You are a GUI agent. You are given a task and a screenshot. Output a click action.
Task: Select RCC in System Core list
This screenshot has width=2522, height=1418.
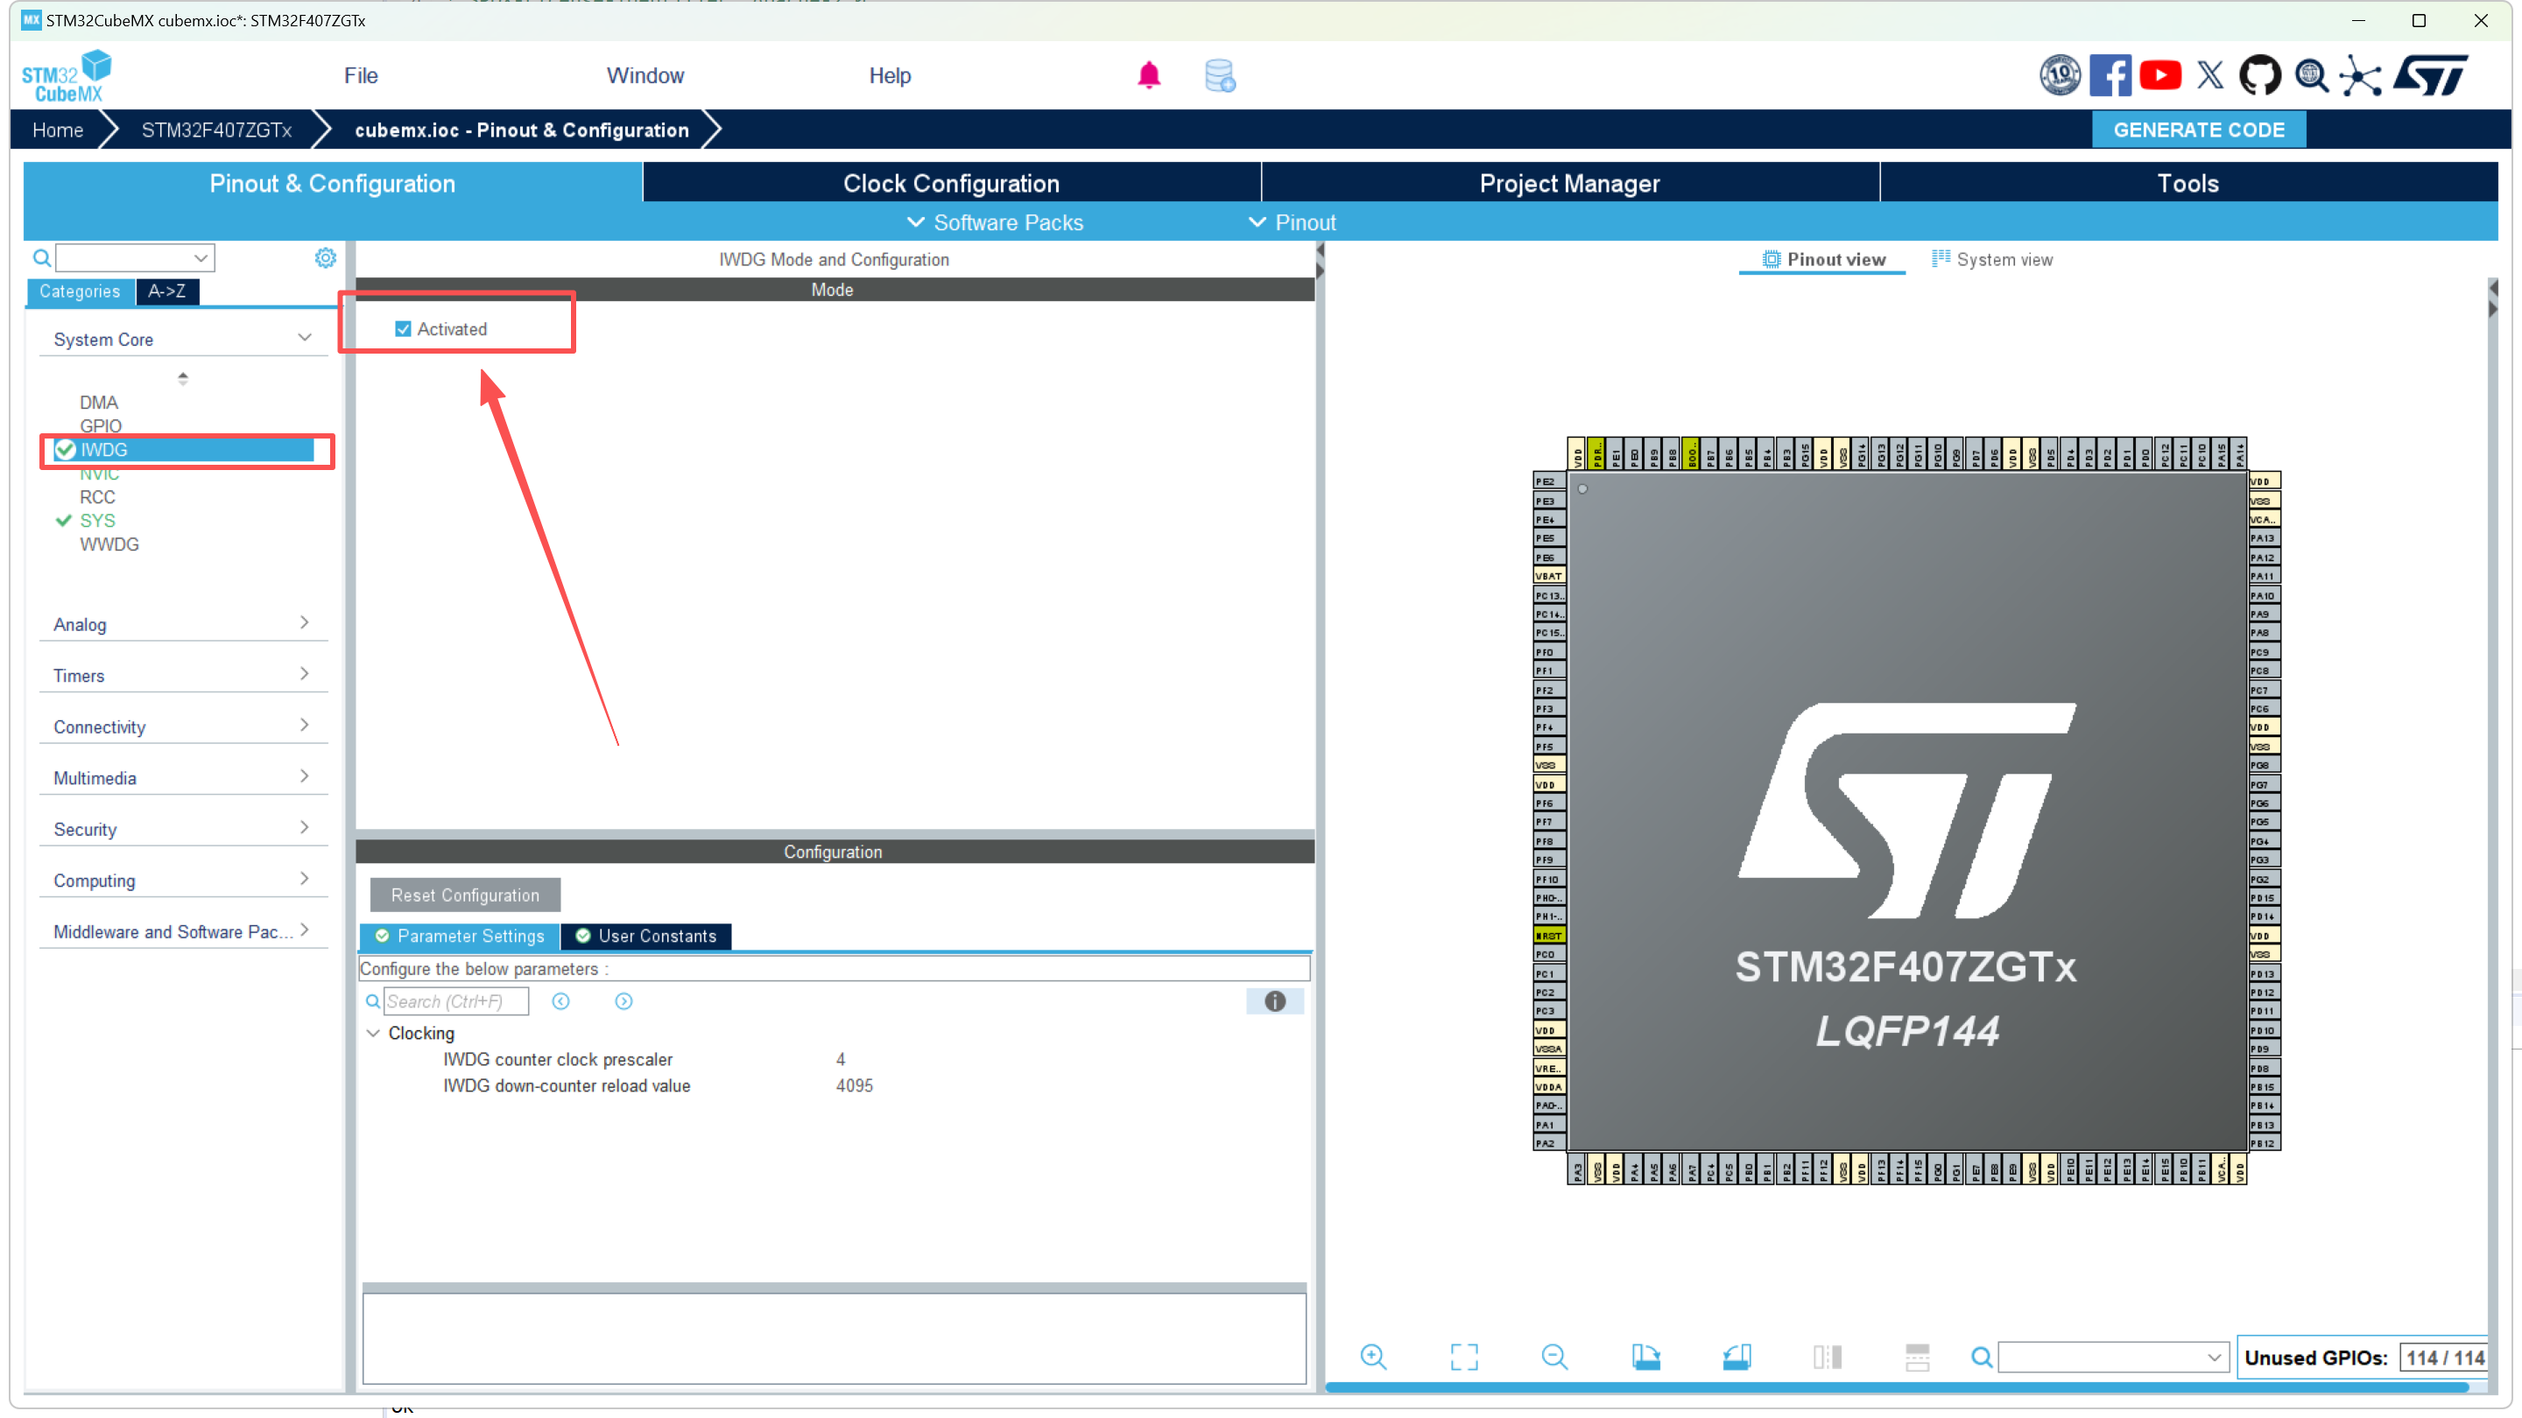[x=97, y=497]
